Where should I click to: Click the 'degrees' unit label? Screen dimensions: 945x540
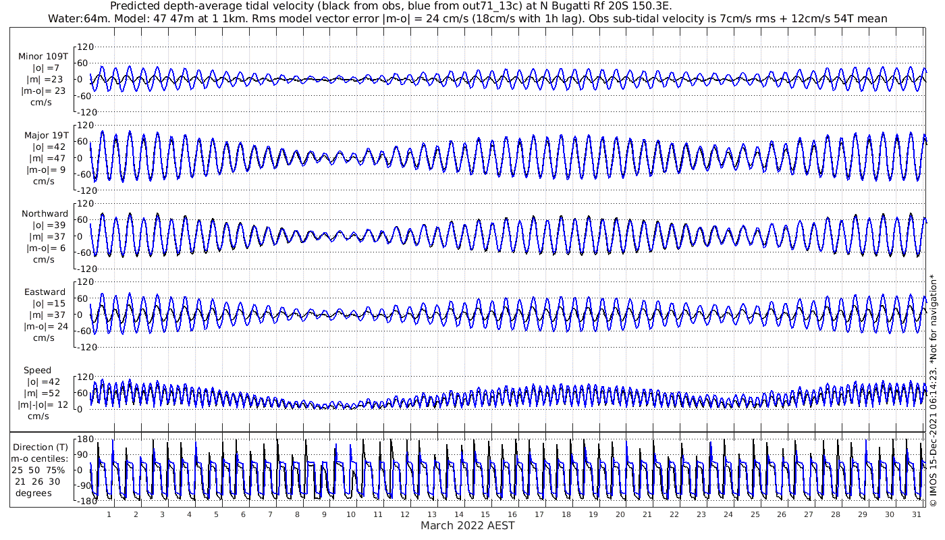tap(32, 493)
